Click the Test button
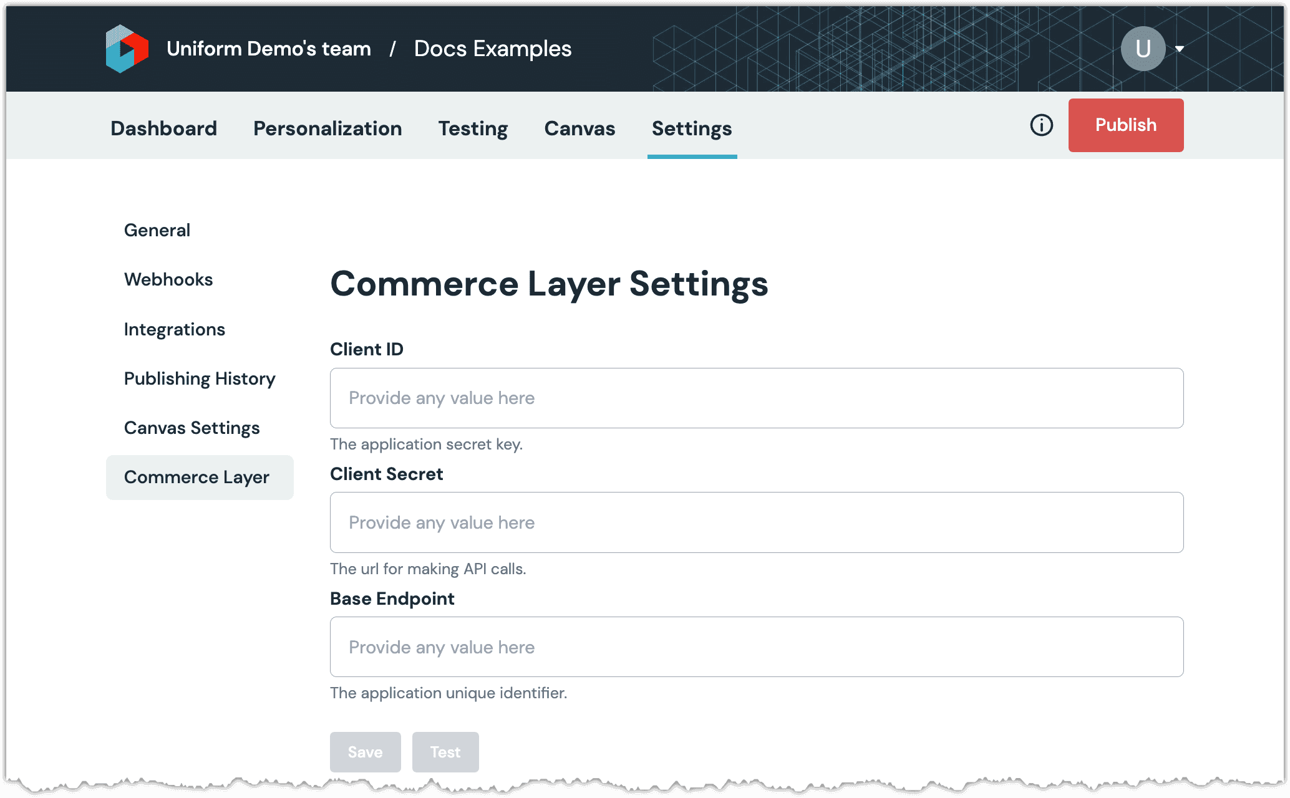 click(x=445, y=752)
